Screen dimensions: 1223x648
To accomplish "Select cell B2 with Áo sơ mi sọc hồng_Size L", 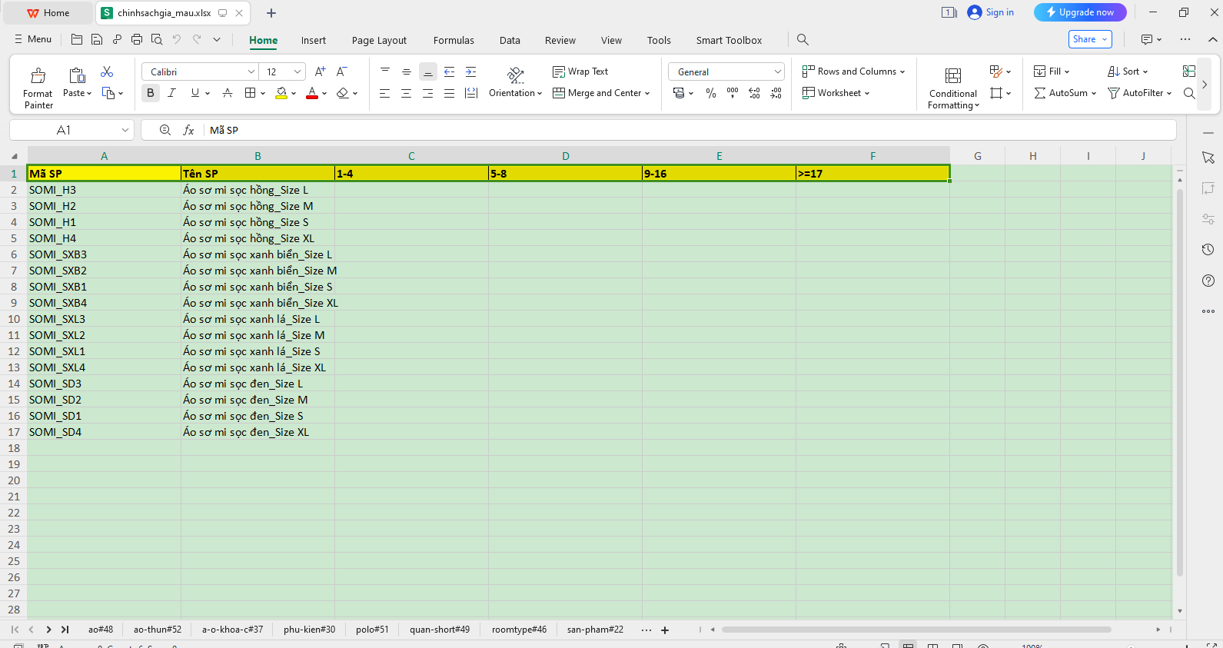I will [x=258, y=190].
